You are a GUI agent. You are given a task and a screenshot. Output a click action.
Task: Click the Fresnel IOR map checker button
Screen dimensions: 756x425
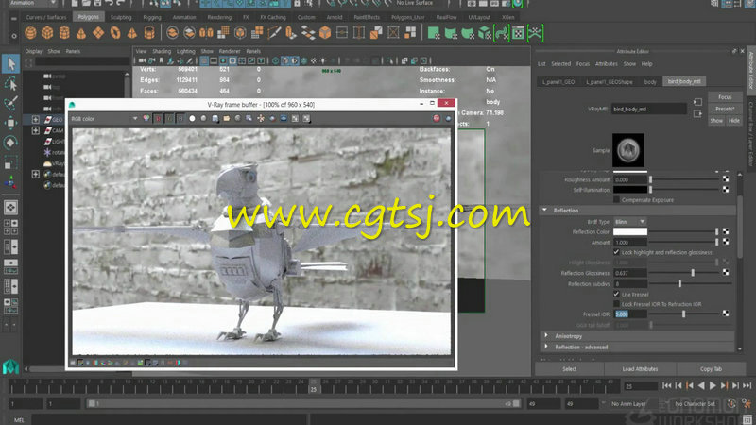(726, 314)
